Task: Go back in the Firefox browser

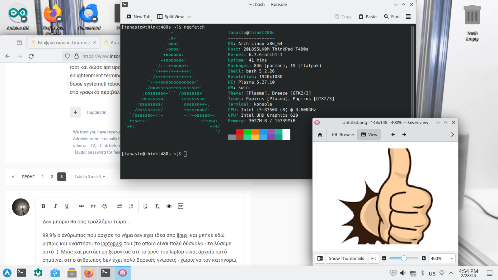Action: click(8, 56)
